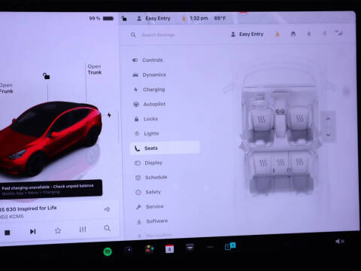The image size is (361, 271).
Task: Search media with the magnifier icon
Action: pos(108,228)
